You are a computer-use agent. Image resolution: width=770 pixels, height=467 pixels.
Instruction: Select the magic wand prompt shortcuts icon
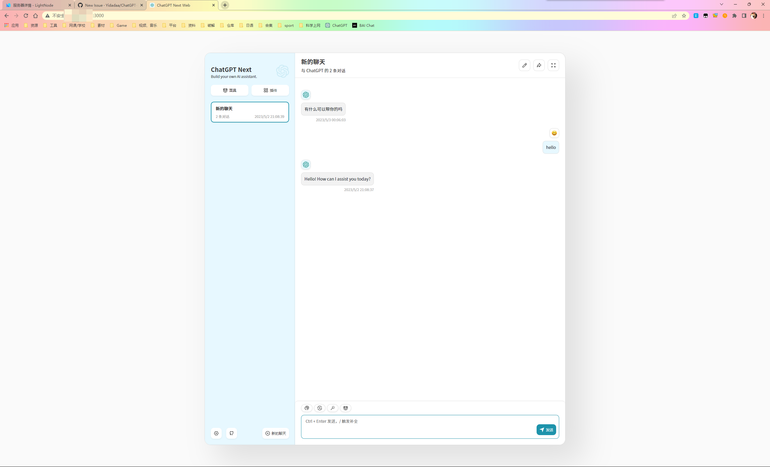(332, 408)
